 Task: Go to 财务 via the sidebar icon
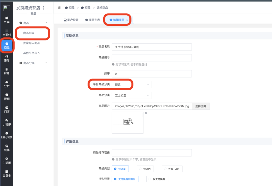pos(7,70)
